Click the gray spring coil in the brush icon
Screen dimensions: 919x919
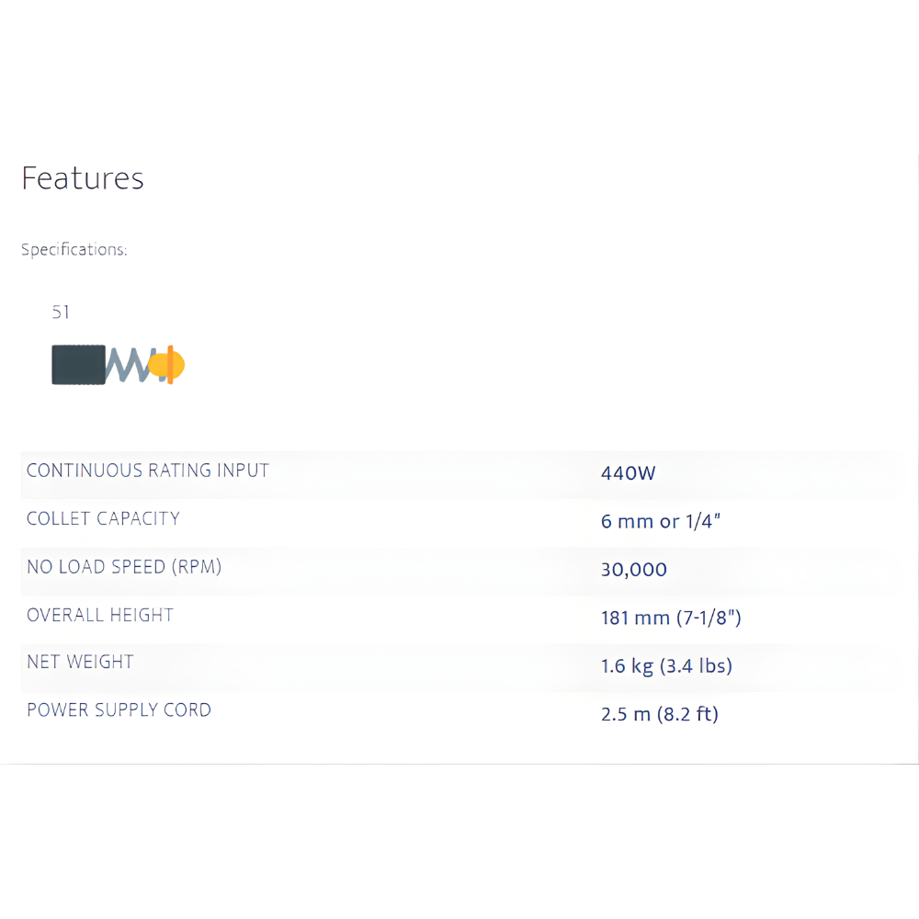(127, 365)
